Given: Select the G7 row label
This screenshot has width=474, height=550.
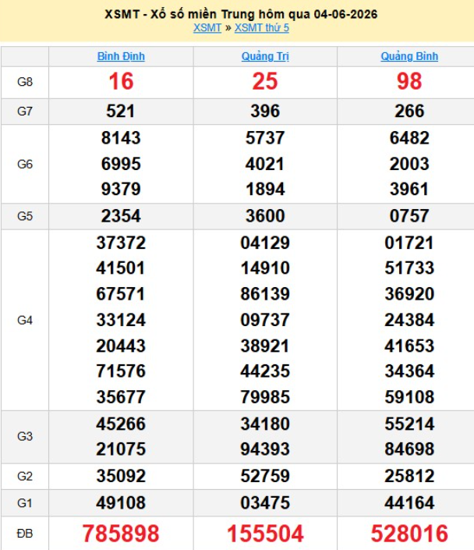Looking at the screenshot, I should pos(25,112).
